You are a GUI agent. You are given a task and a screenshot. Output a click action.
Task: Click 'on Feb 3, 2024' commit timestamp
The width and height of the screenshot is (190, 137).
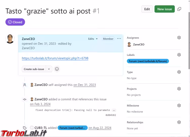(40, 104)
